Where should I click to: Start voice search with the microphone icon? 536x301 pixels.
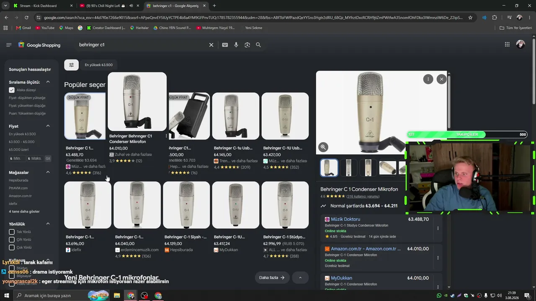point(236,45)
